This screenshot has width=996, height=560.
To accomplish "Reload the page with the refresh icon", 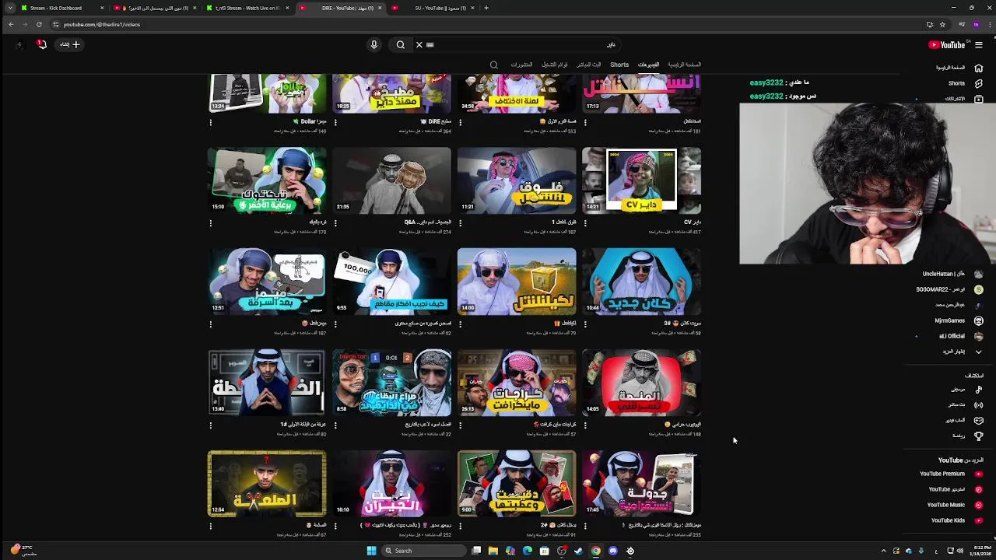I will 39,24.
